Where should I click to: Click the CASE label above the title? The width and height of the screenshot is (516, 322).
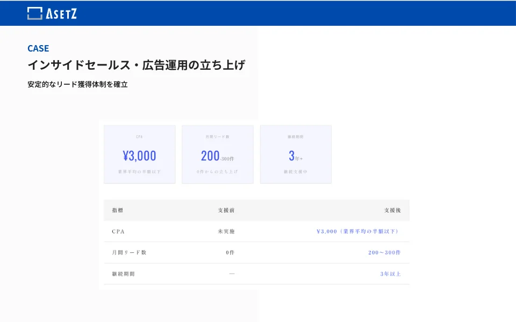(x=38, y=48)
